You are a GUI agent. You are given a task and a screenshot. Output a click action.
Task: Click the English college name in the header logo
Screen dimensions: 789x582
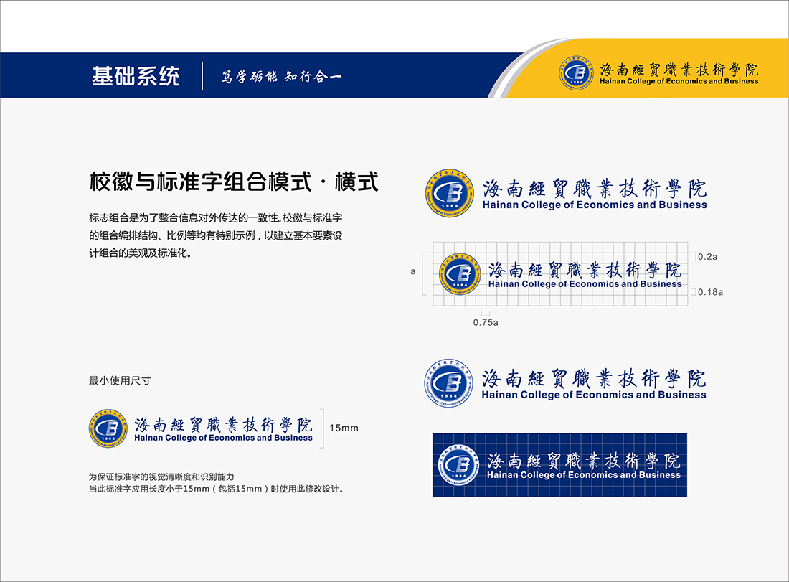coord(674,82)
